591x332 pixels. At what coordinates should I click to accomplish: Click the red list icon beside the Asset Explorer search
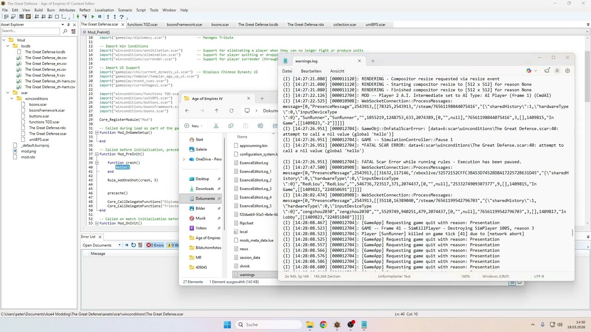[73, 31]
